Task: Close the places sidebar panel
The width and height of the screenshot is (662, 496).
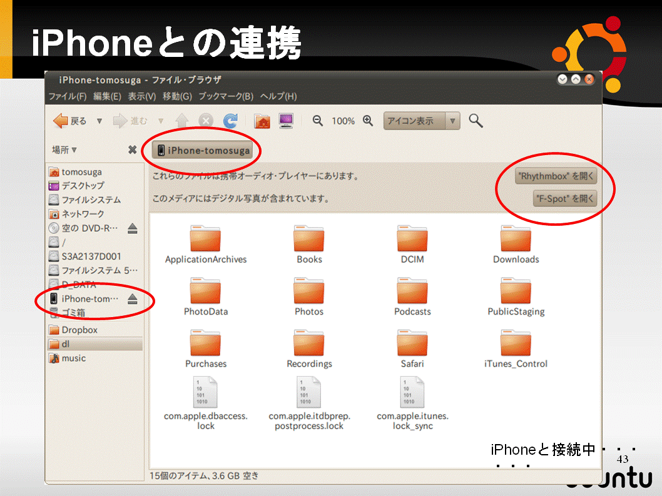Action: pos(132,150)
